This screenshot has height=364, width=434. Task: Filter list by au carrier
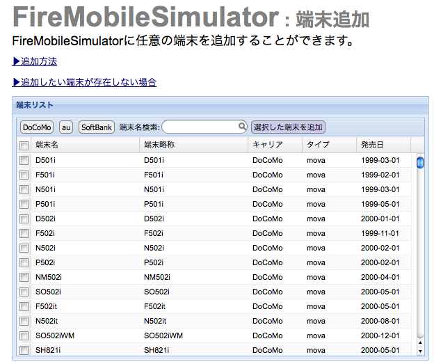pyautogui.click(x=66, y=127)
